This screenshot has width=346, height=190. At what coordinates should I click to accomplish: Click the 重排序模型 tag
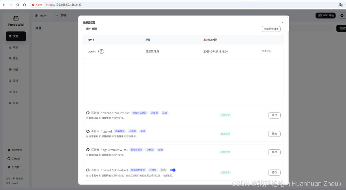point(136,150)
